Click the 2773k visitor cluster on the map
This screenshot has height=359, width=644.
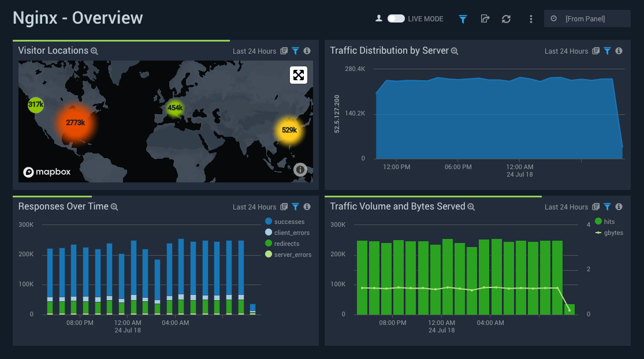pyautogui.click(x=77, y=123)
